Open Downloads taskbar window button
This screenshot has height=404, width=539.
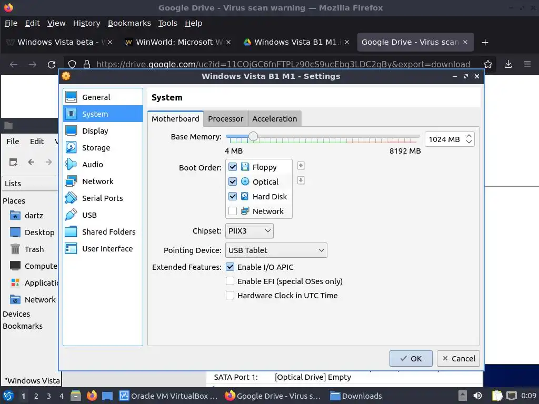(356, 396)
